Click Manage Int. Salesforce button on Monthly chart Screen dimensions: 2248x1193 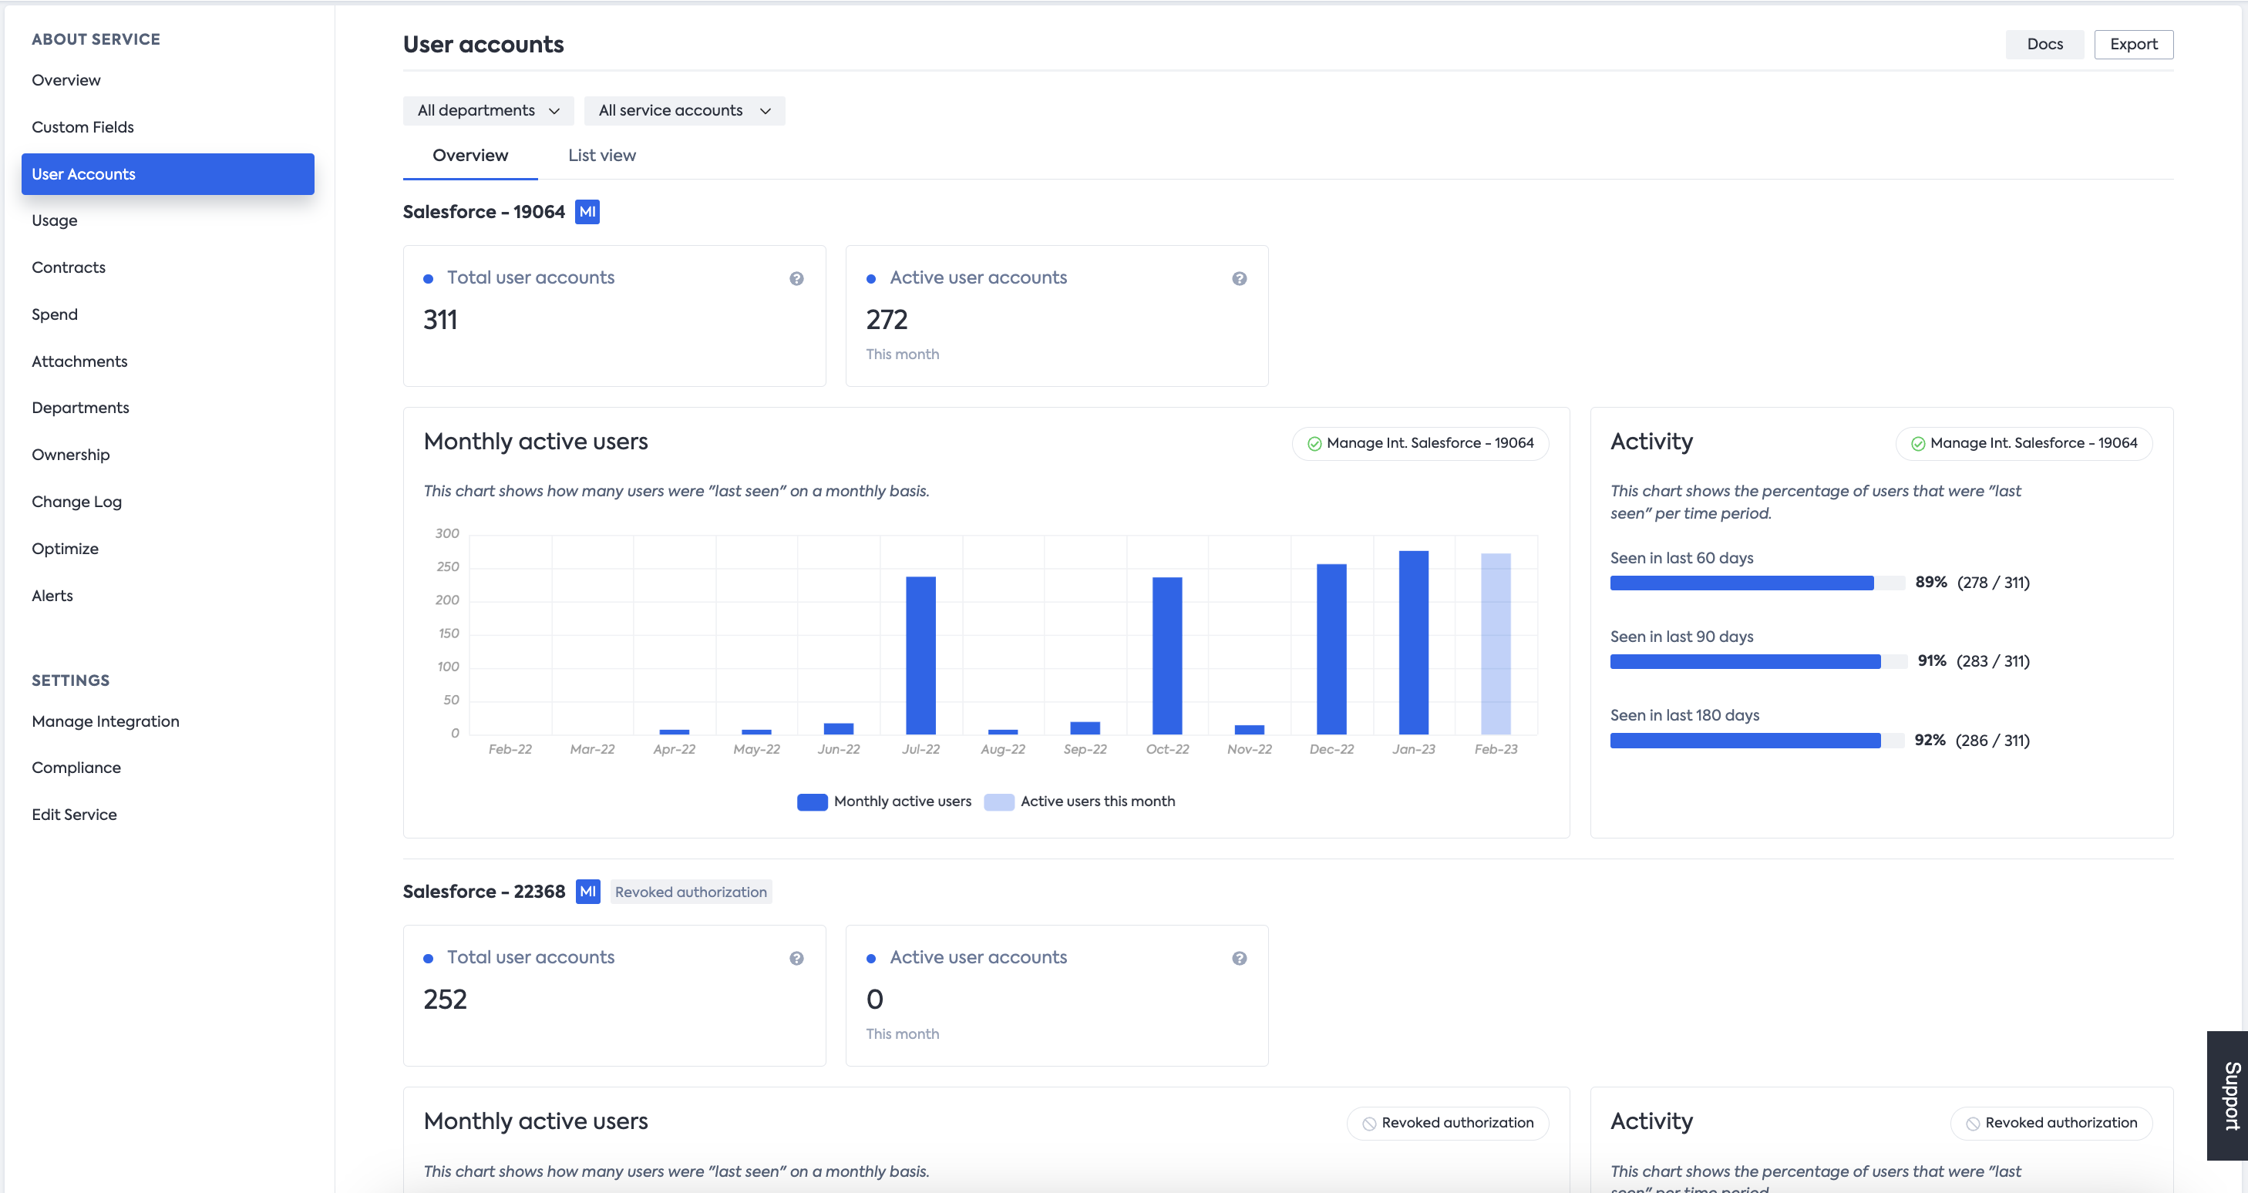(x=1419, y=443)
